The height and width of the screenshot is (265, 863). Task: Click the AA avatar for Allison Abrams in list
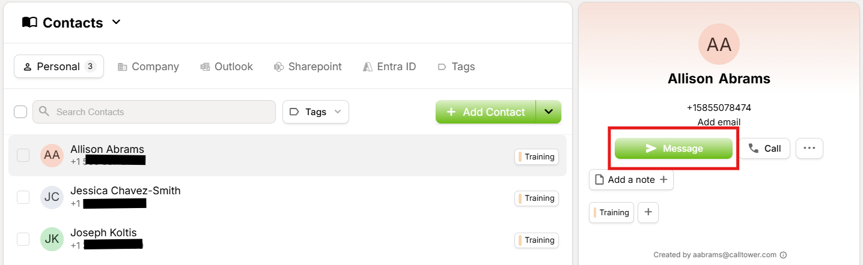[52, 155]
